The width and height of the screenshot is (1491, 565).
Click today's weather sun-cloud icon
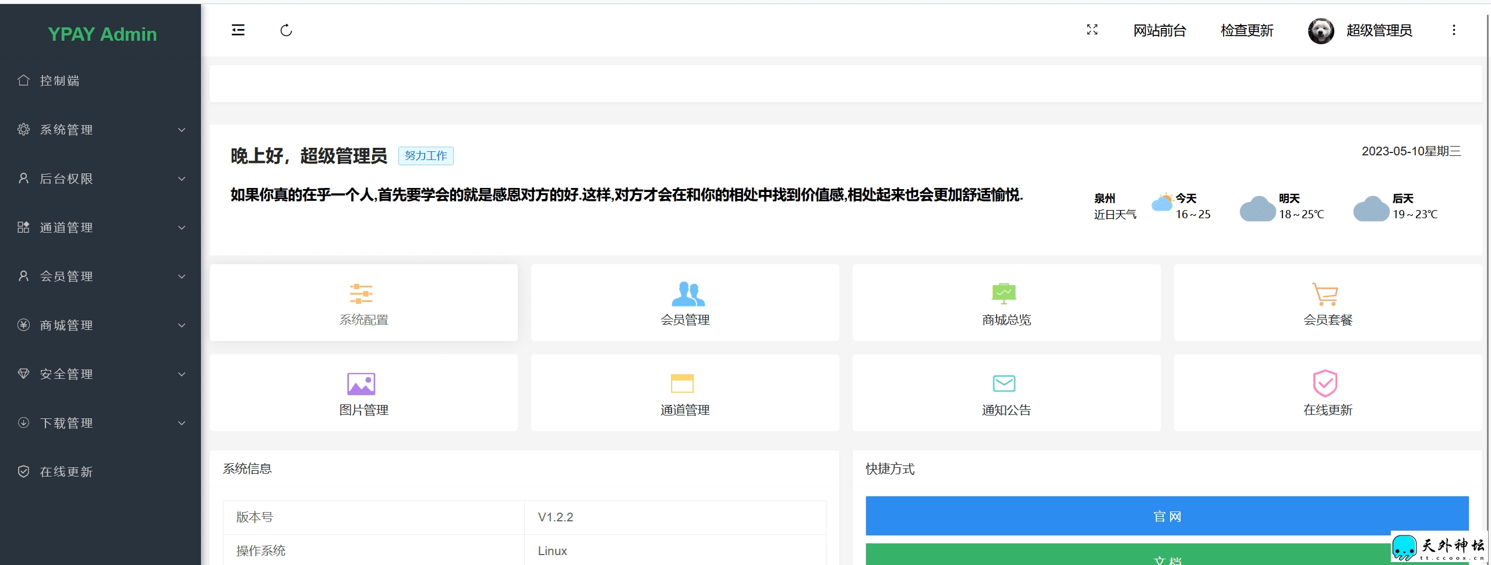pyautogui.click(x=1162, y=202)
